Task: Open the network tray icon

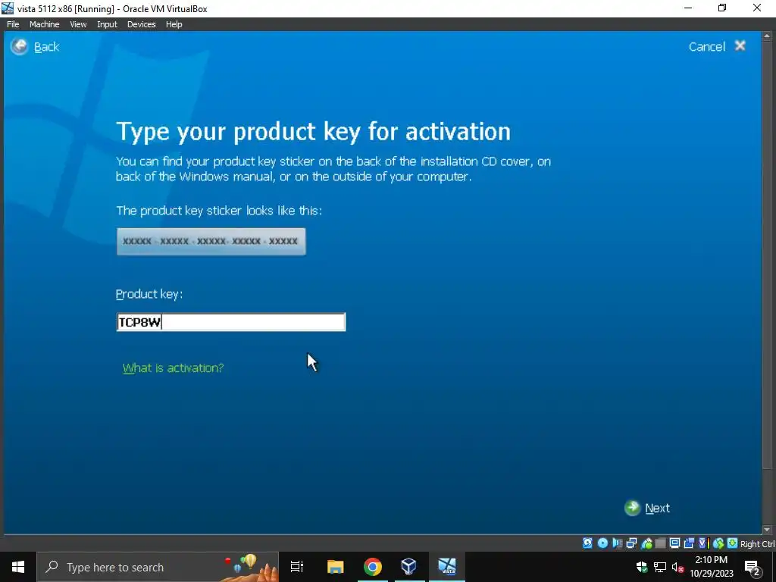Action: [x=660, y=567]
